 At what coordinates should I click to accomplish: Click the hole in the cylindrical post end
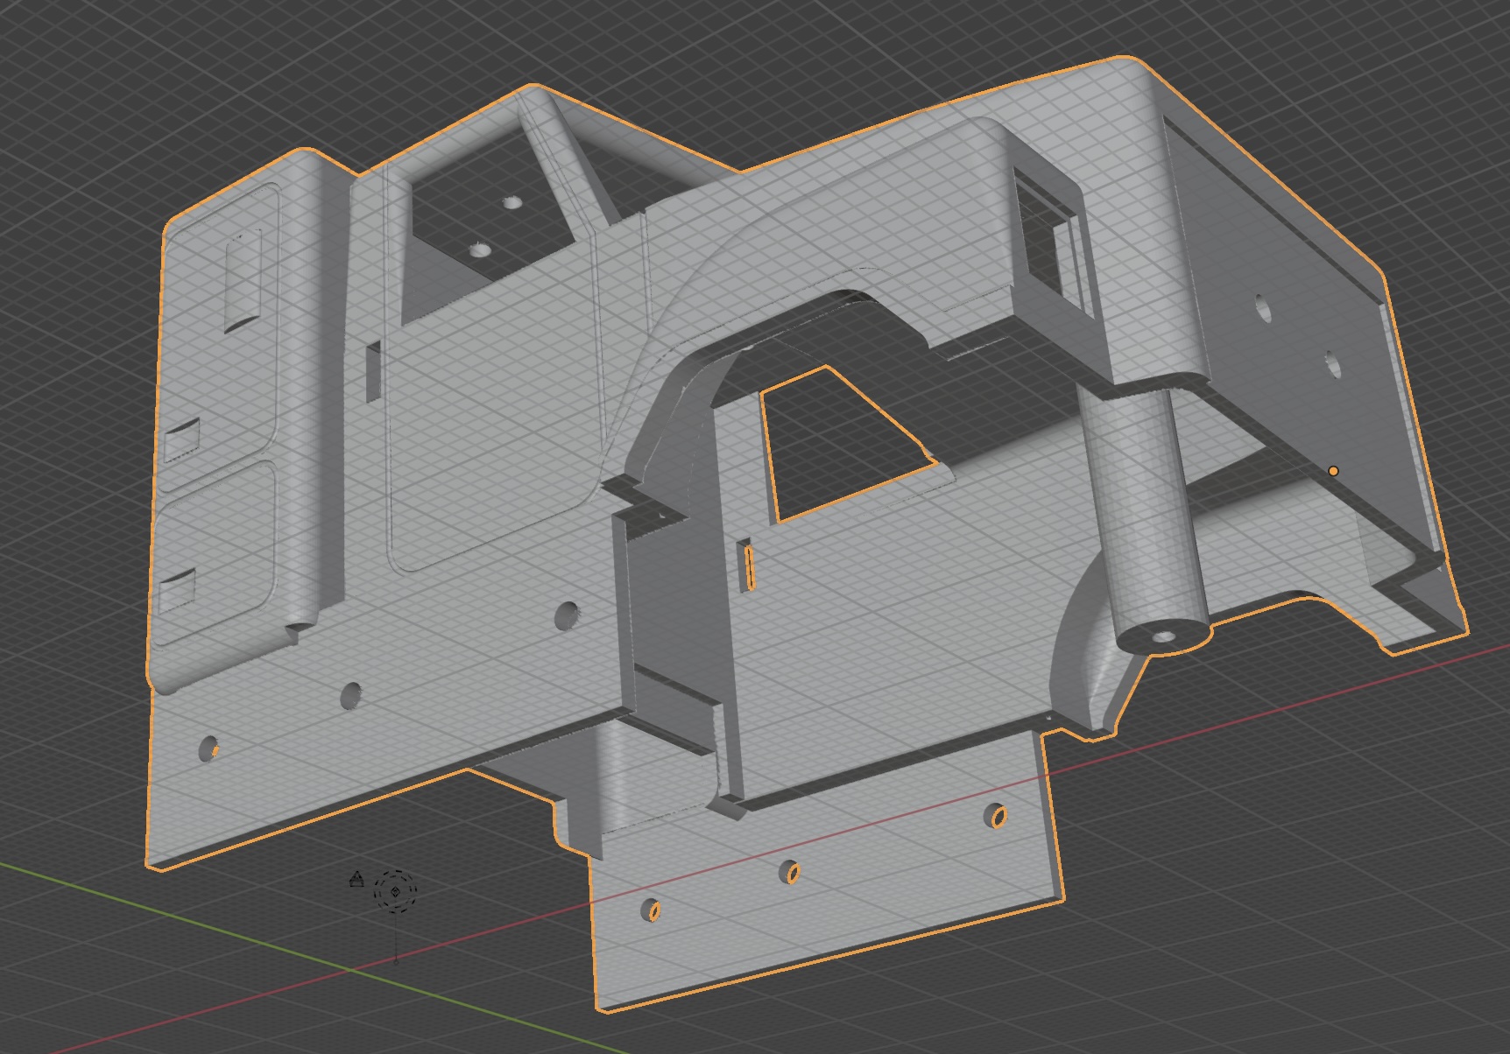coord(1162,636)
